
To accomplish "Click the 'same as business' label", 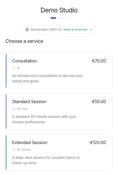I will point(75,29).
